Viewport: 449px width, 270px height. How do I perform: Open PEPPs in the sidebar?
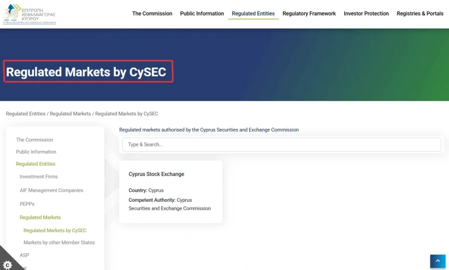tap(27, 204)
